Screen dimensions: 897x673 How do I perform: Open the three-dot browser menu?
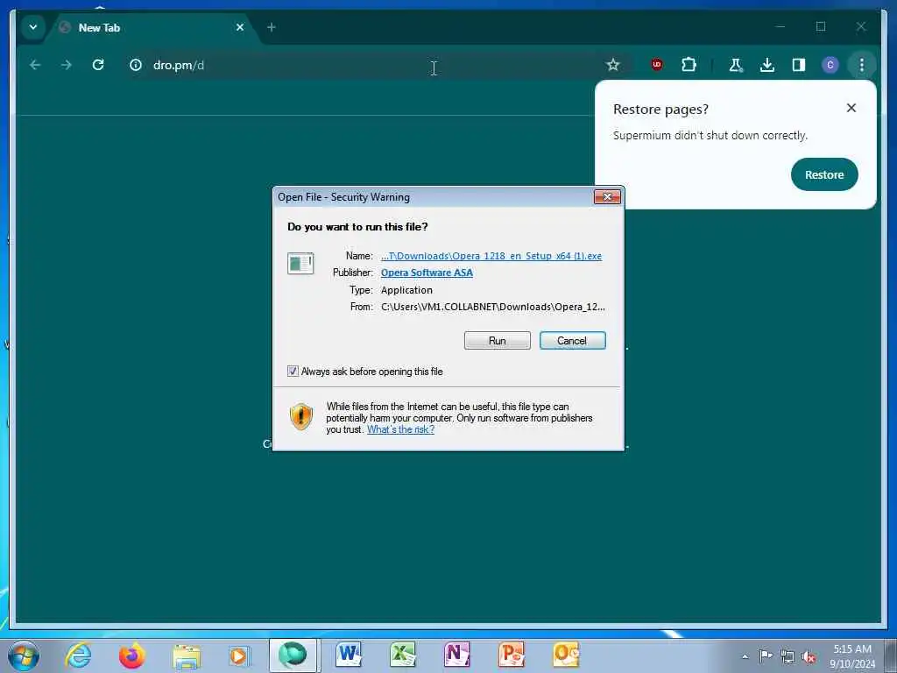click(x=862, y=65)
